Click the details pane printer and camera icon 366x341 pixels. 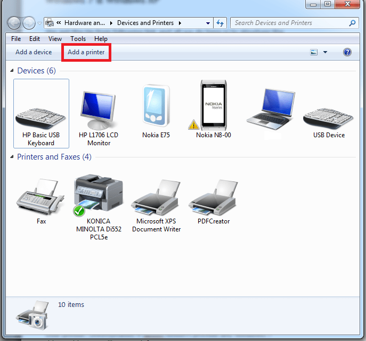click(32, 315)
